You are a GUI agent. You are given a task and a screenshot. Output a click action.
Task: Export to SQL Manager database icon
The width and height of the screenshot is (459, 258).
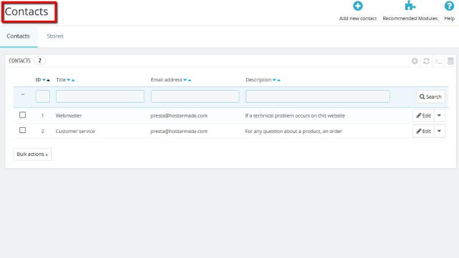(450, 61)
